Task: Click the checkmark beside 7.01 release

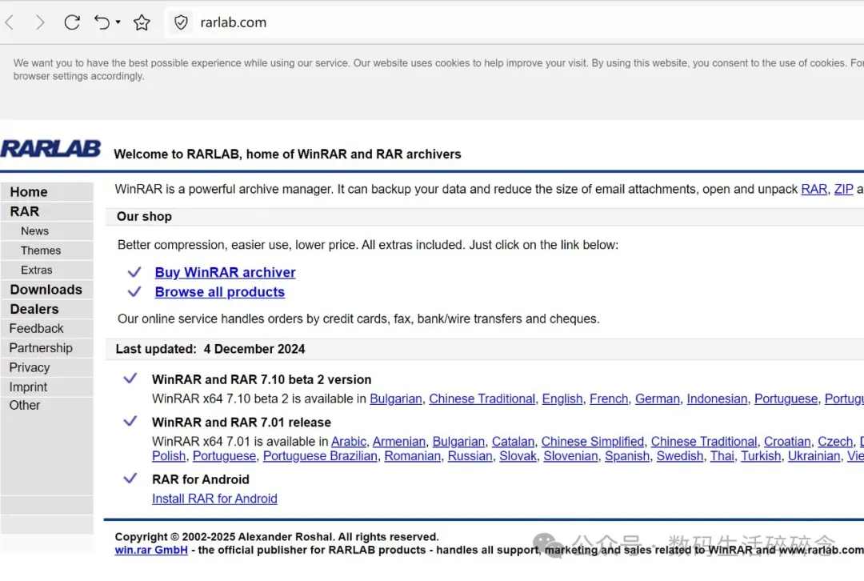Action: tap(130, 421)
